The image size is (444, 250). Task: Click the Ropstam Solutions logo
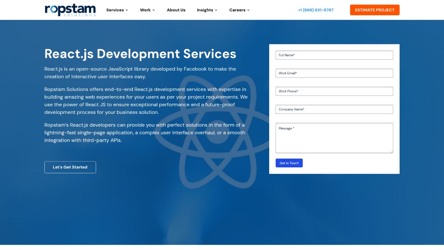[70, 10]
